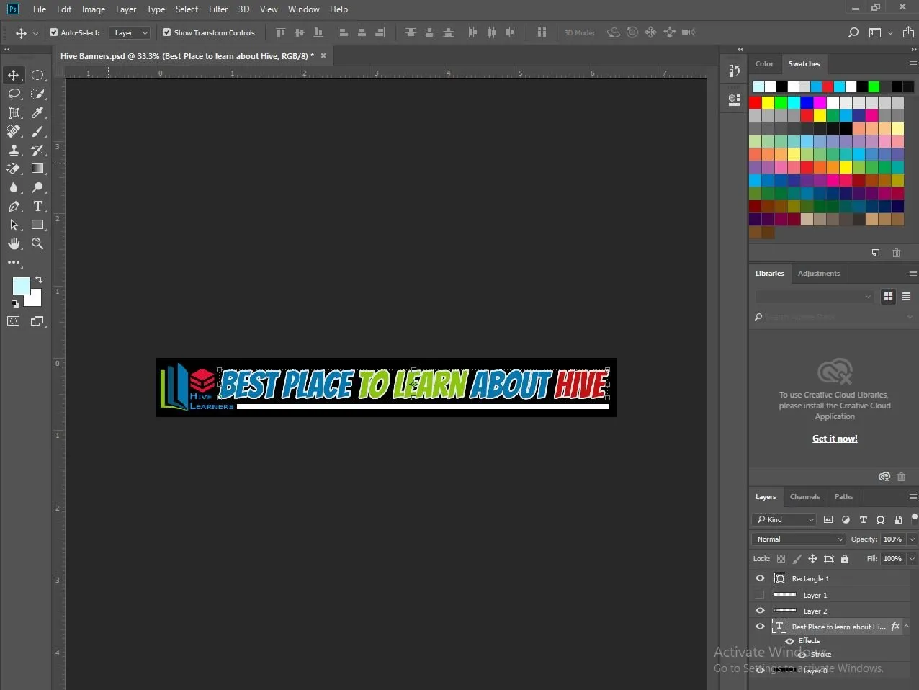The width and height of the screenshot is (919, 690).
Task: Uncheck the Auto-Select checkbox
Action: [x=53, y=32]
